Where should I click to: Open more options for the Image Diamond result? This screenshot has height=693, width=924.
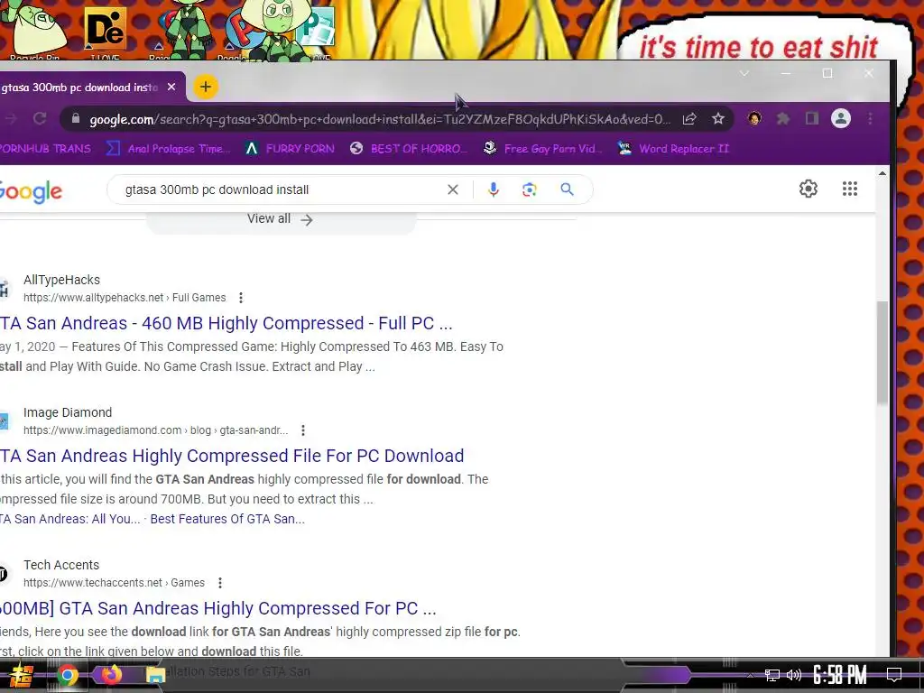point(303,430)
